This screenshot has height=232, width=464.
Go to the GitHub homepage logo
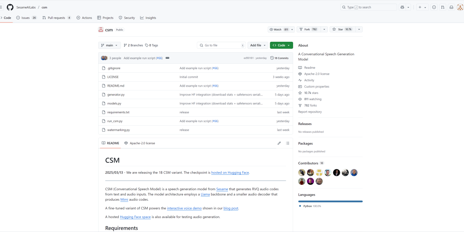point(10,7)
